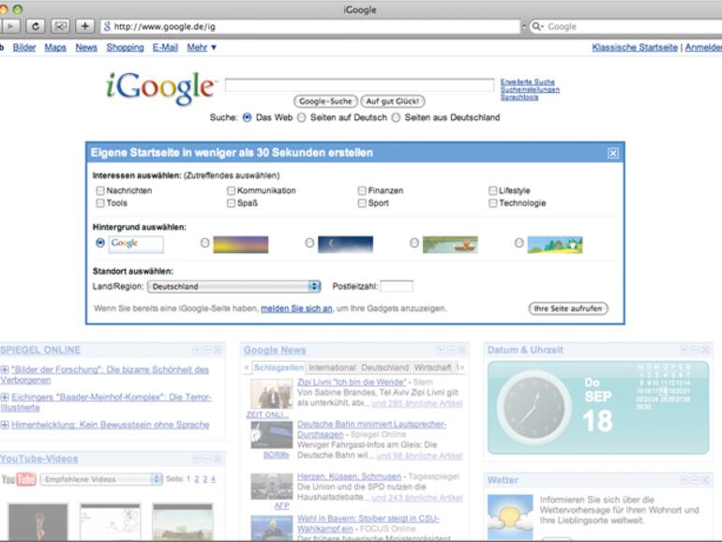Check the Kommunikation interest checkbox

(x=232, y=190)
